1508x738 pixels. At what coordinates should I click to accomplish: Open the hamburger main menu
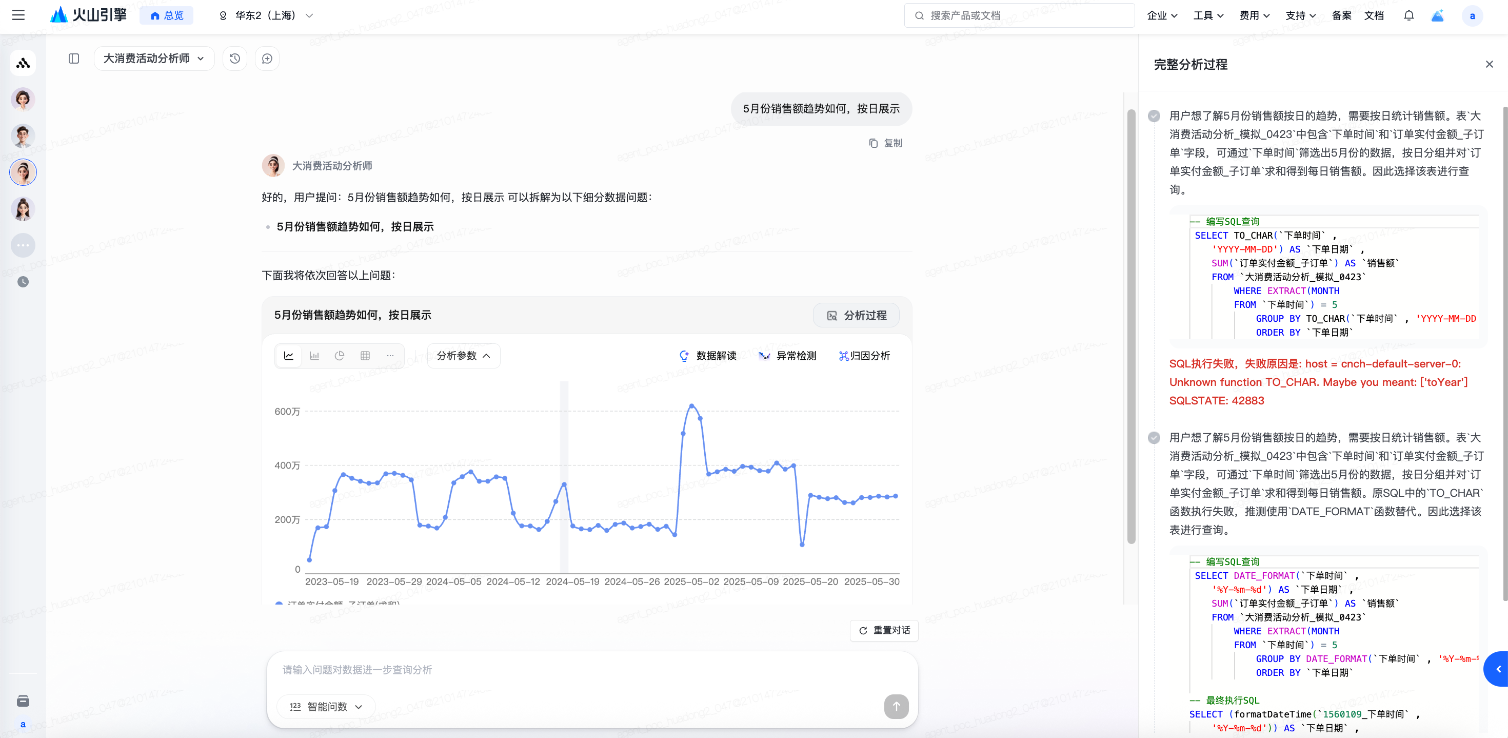click(18, 15)
